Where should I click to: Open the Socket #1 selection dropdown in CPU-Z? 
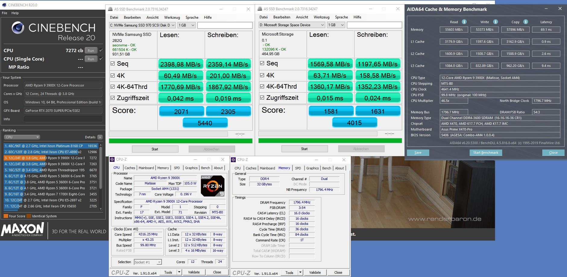point(148,262)
